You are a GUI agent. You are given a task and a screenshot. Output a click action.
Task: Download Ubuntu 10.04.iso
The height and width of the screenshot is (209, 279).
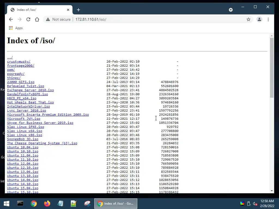tap(23, 147)
